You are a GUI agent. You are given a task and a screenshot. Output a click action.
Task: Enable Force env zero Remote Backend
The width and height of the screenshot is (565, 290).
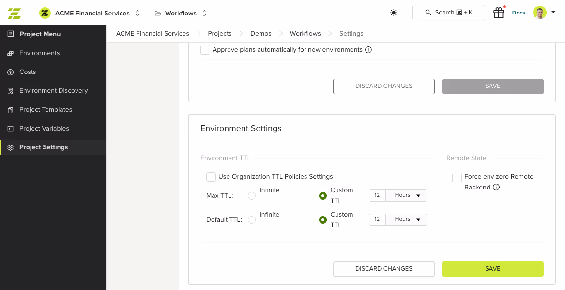click(x=457, y=178)
